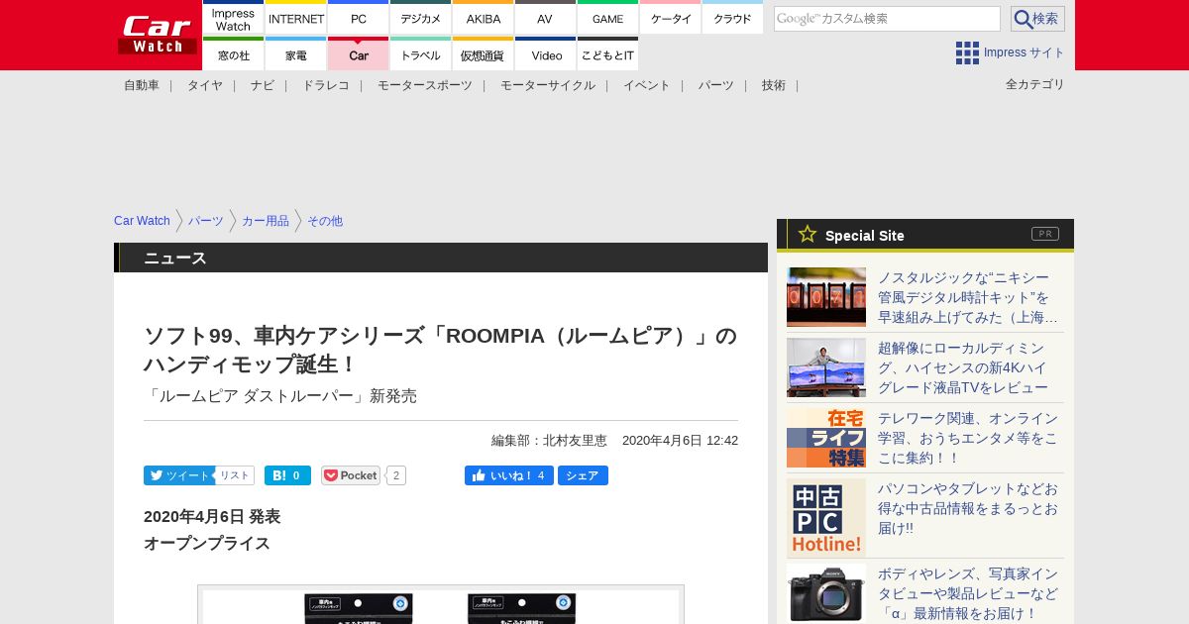Open the 技術 category menu

pyautogui.click(x=774, y=85)
